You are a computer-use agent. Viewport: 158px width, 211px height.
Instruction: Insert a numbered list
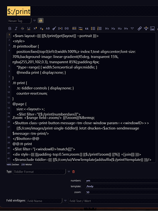click(x=99, y=29)
